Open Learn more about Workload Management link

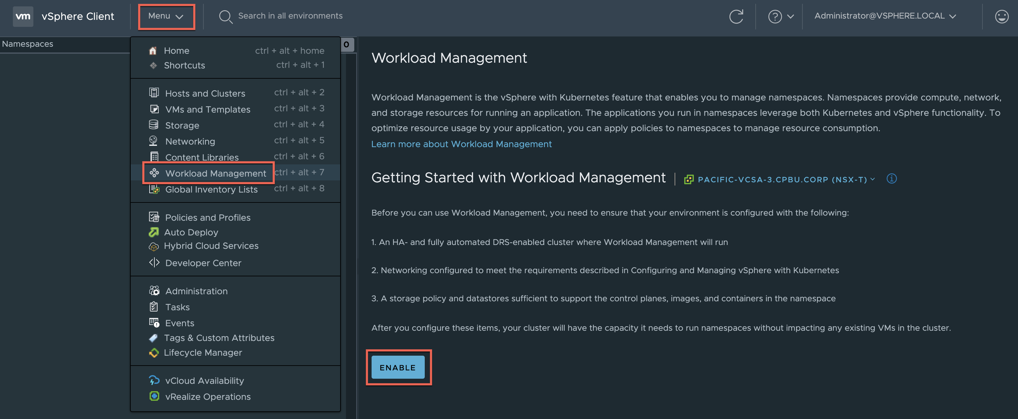pos(461,144)
